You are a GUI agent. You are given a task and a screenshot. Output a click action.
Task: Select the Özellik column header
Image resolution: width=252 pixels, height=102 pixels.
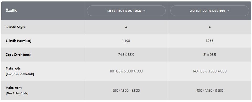(11, 11)
